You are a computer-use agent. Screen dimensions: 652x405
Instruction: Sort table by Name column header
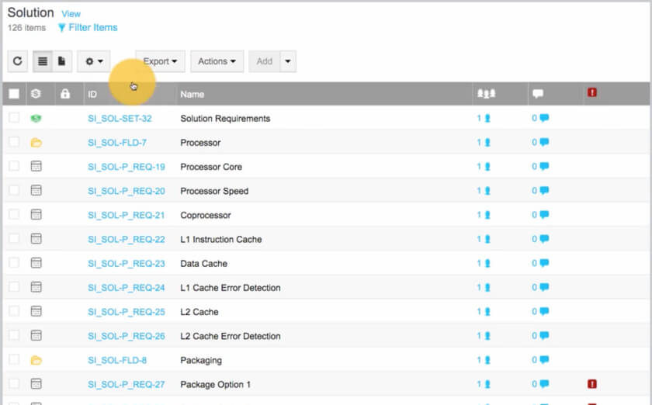tap(192, 94)
